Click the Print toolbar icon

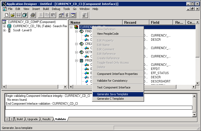(33, 15)
